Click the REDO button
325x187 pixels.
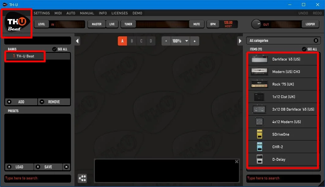tap(317, 13)
